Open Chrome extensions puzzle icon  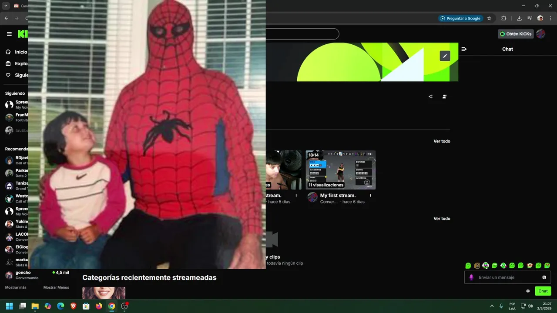pyautogui.click(x=504, y=18)
